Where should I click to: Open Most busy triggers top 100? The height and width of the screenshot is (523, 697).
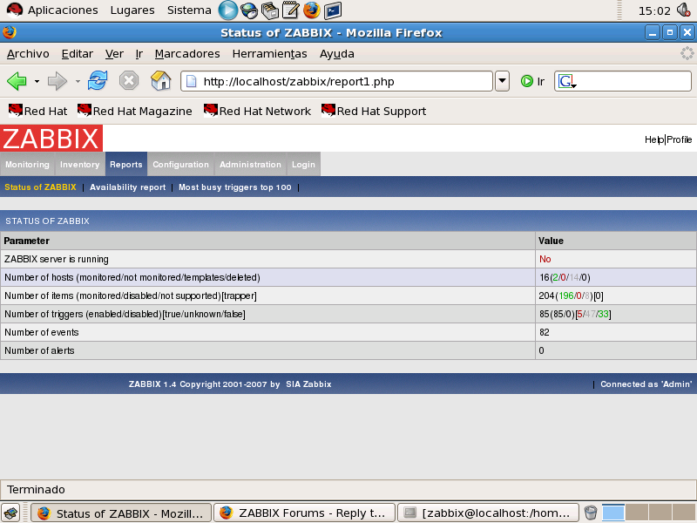coord(234,187)
